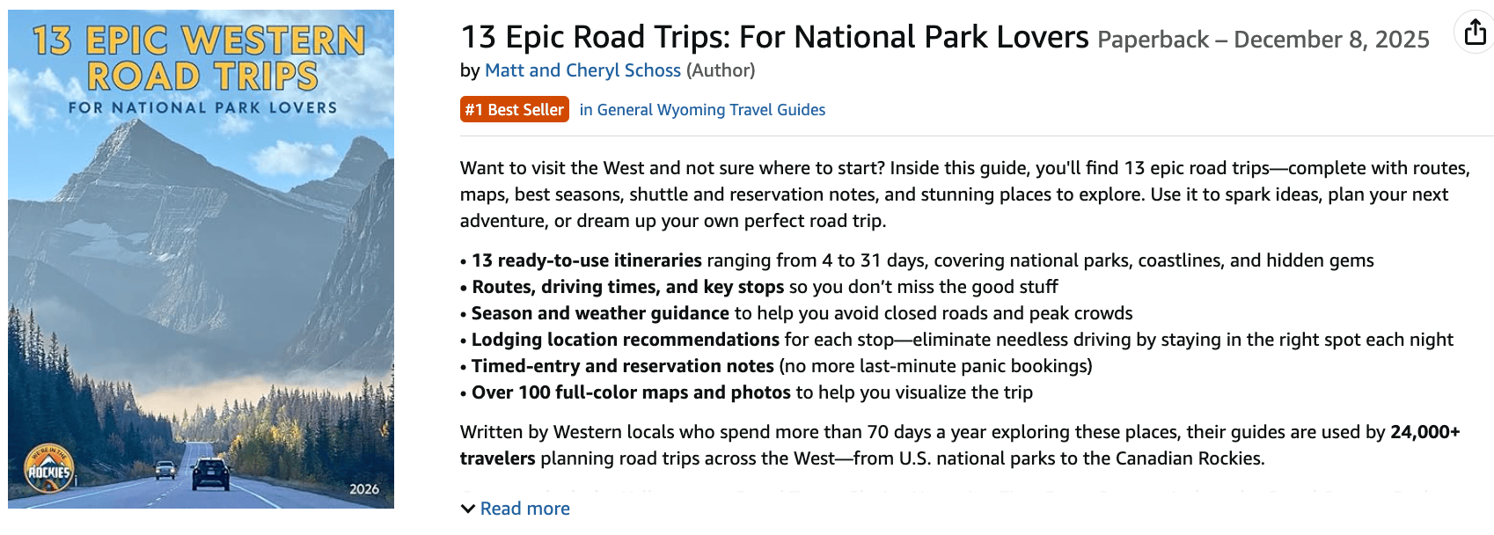Click Lodging location recommendations bullet

625,340
